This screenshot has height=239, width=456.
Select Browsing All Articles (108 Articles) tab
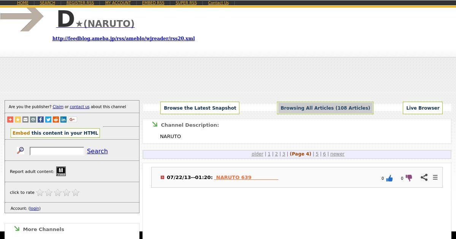[x=325, y=108]
